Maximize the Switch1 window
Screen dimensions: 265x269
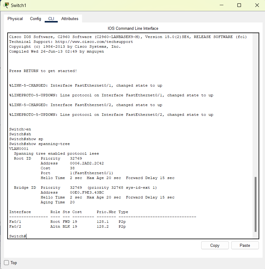pos(239,5)
